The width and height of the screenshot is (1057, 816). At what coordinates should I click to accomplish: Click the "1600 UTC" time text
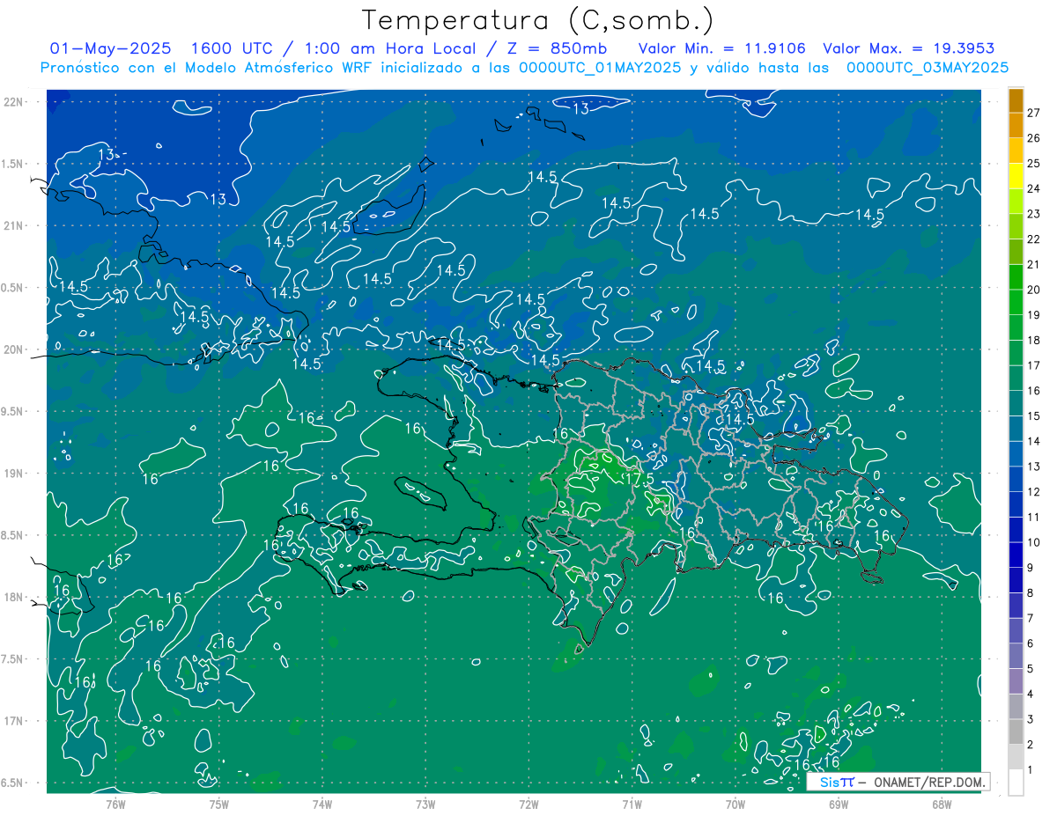point(233,48)
